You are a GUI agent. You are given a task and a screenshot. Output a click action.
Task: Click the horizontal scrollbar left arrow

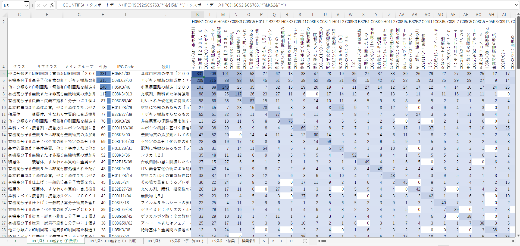tap(319, 241)
